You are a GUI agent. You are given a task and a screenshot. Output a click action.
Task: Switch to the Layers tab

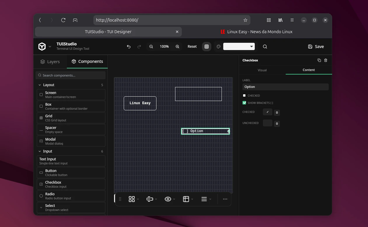pyautogui.click(x=50, y=62)
